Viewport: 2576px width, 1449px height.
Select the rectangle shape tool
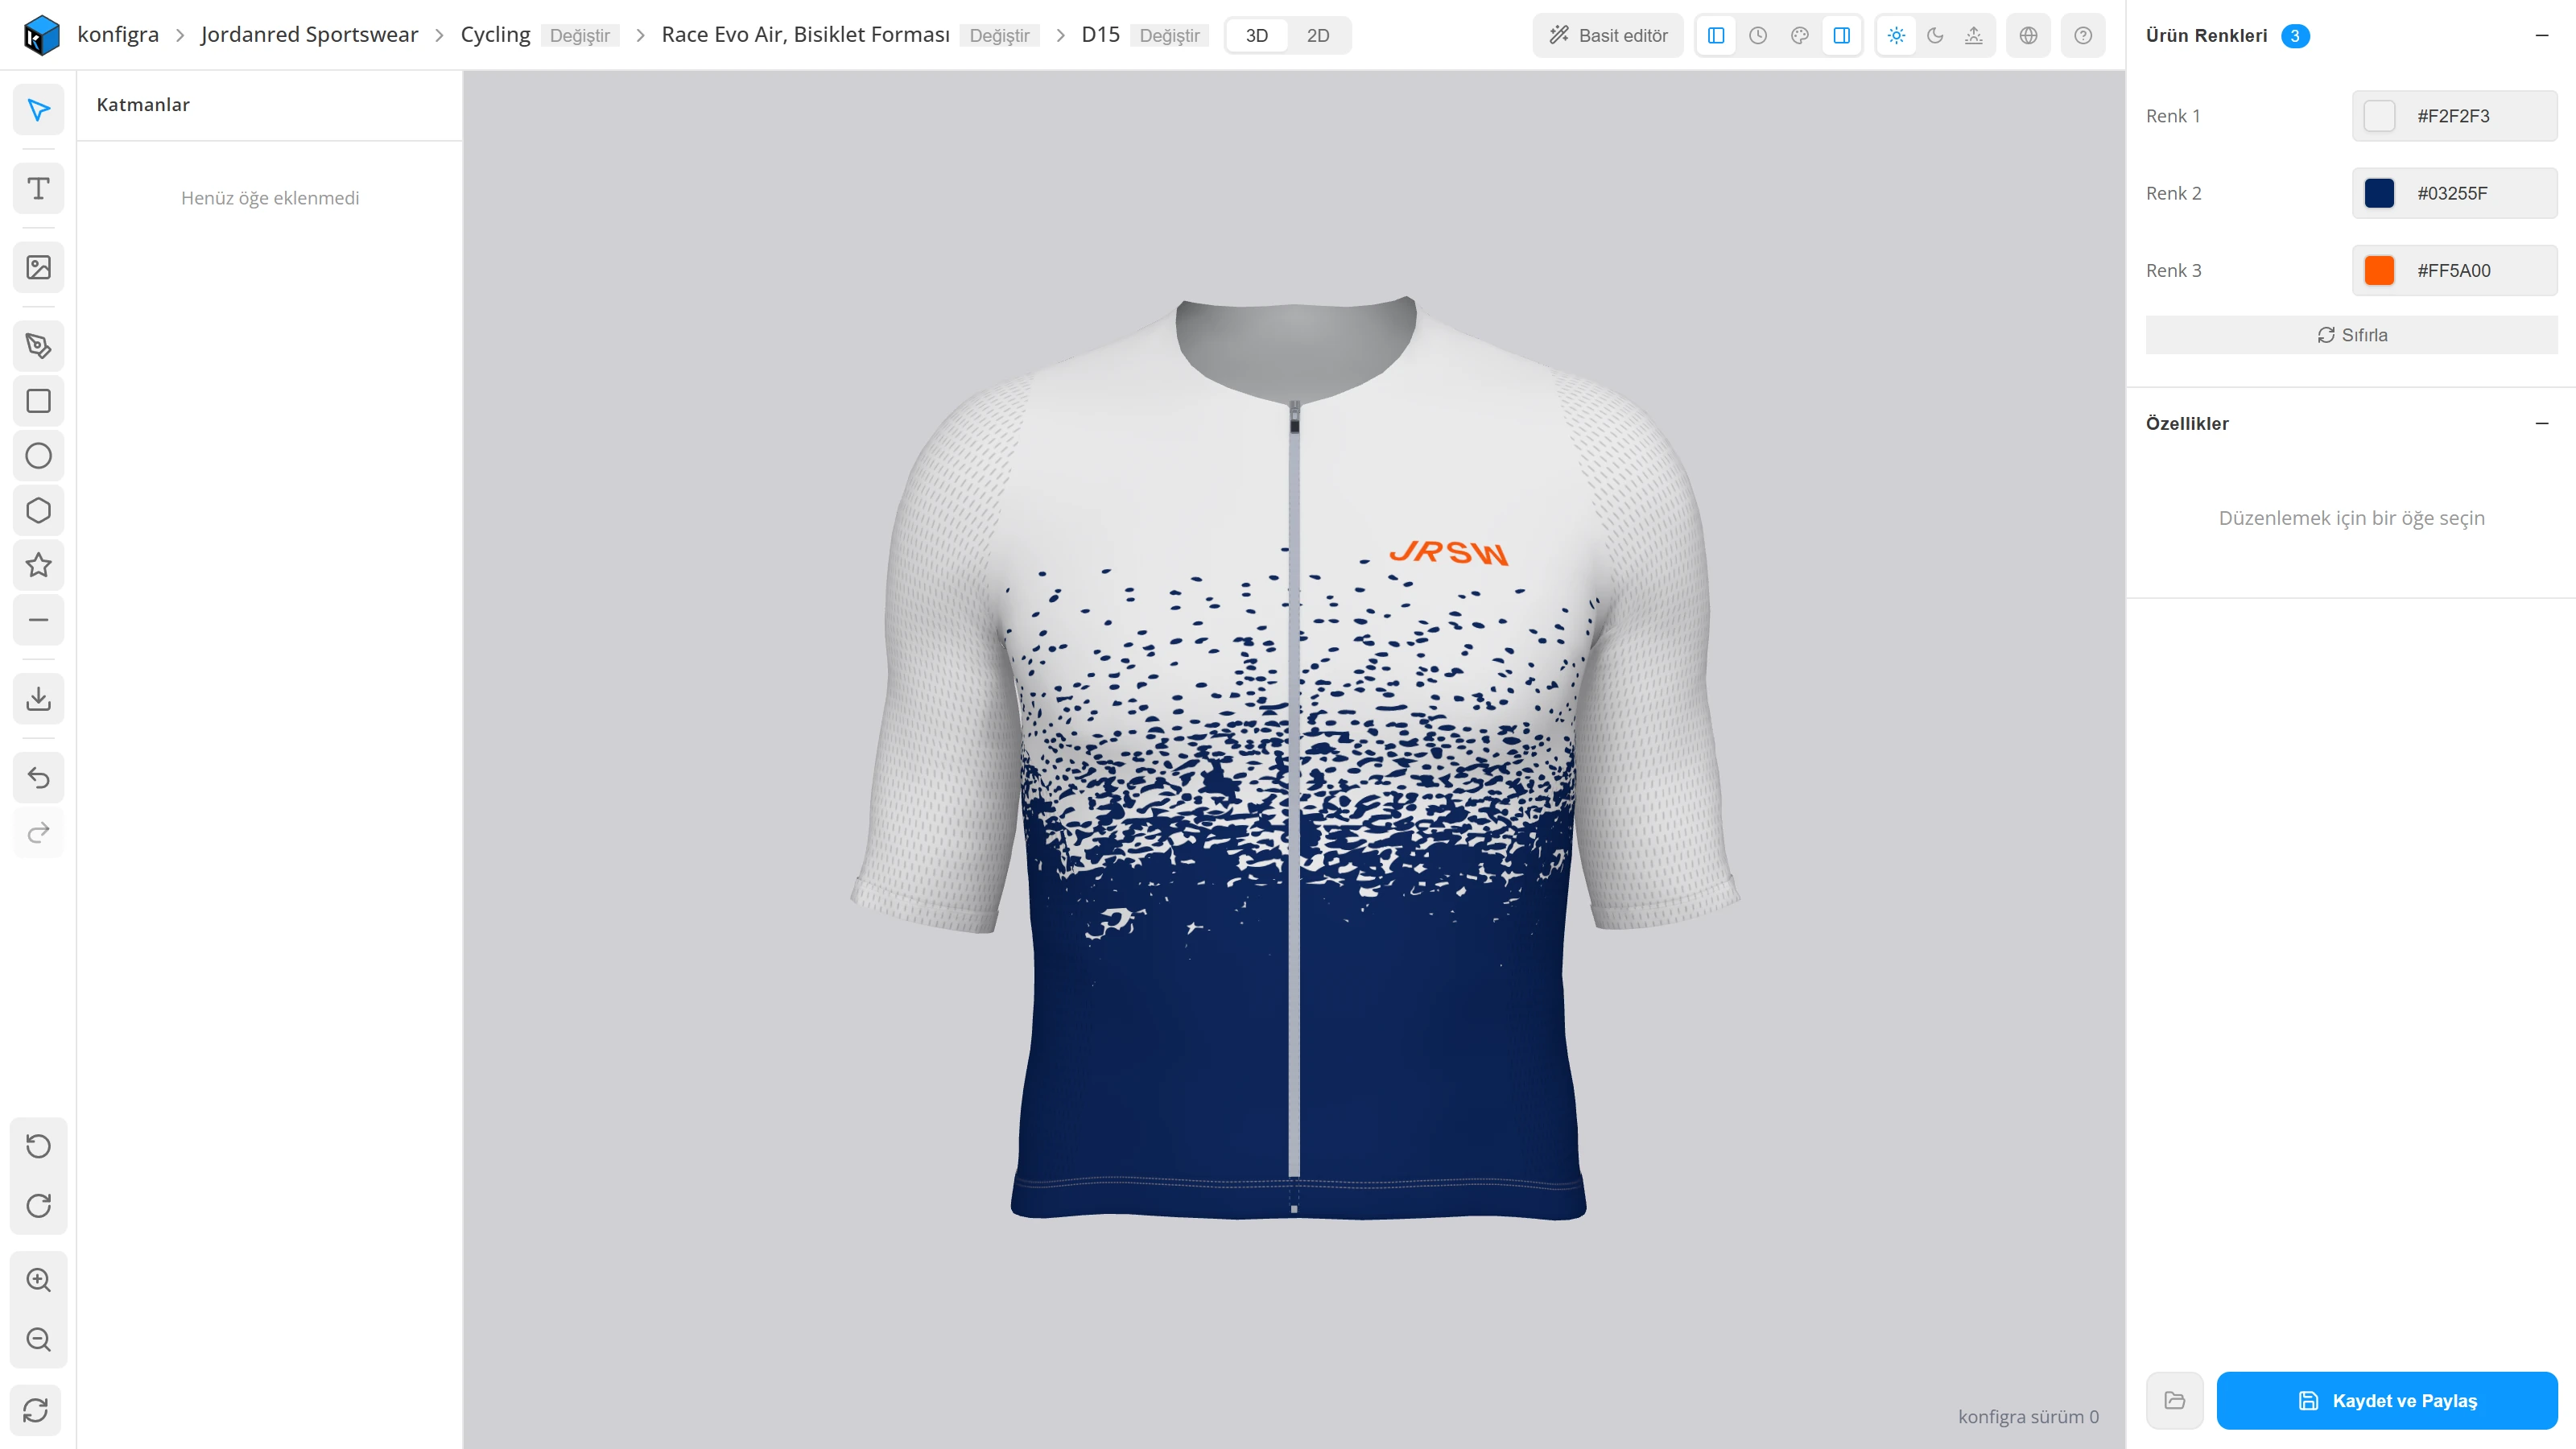[38, 401]
